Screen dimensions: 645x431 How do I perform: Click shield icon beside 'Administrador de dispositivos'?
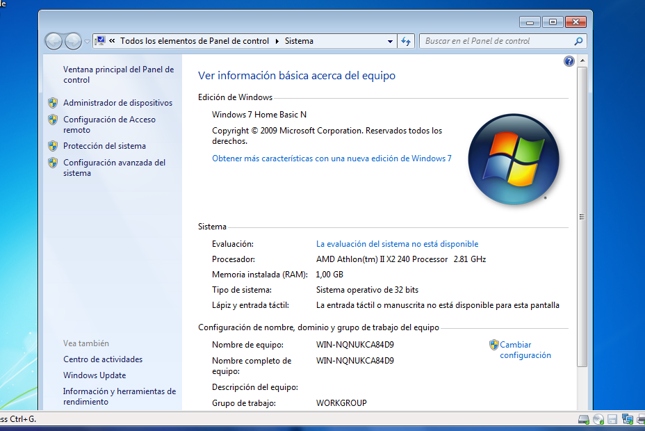pyautogui.click(x=53, y=103)
